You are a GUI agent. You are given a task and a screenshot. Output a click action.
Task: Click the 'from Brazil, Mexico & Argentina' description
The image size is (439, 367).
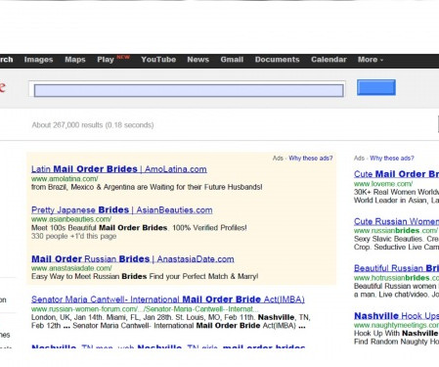coord(147,187)
